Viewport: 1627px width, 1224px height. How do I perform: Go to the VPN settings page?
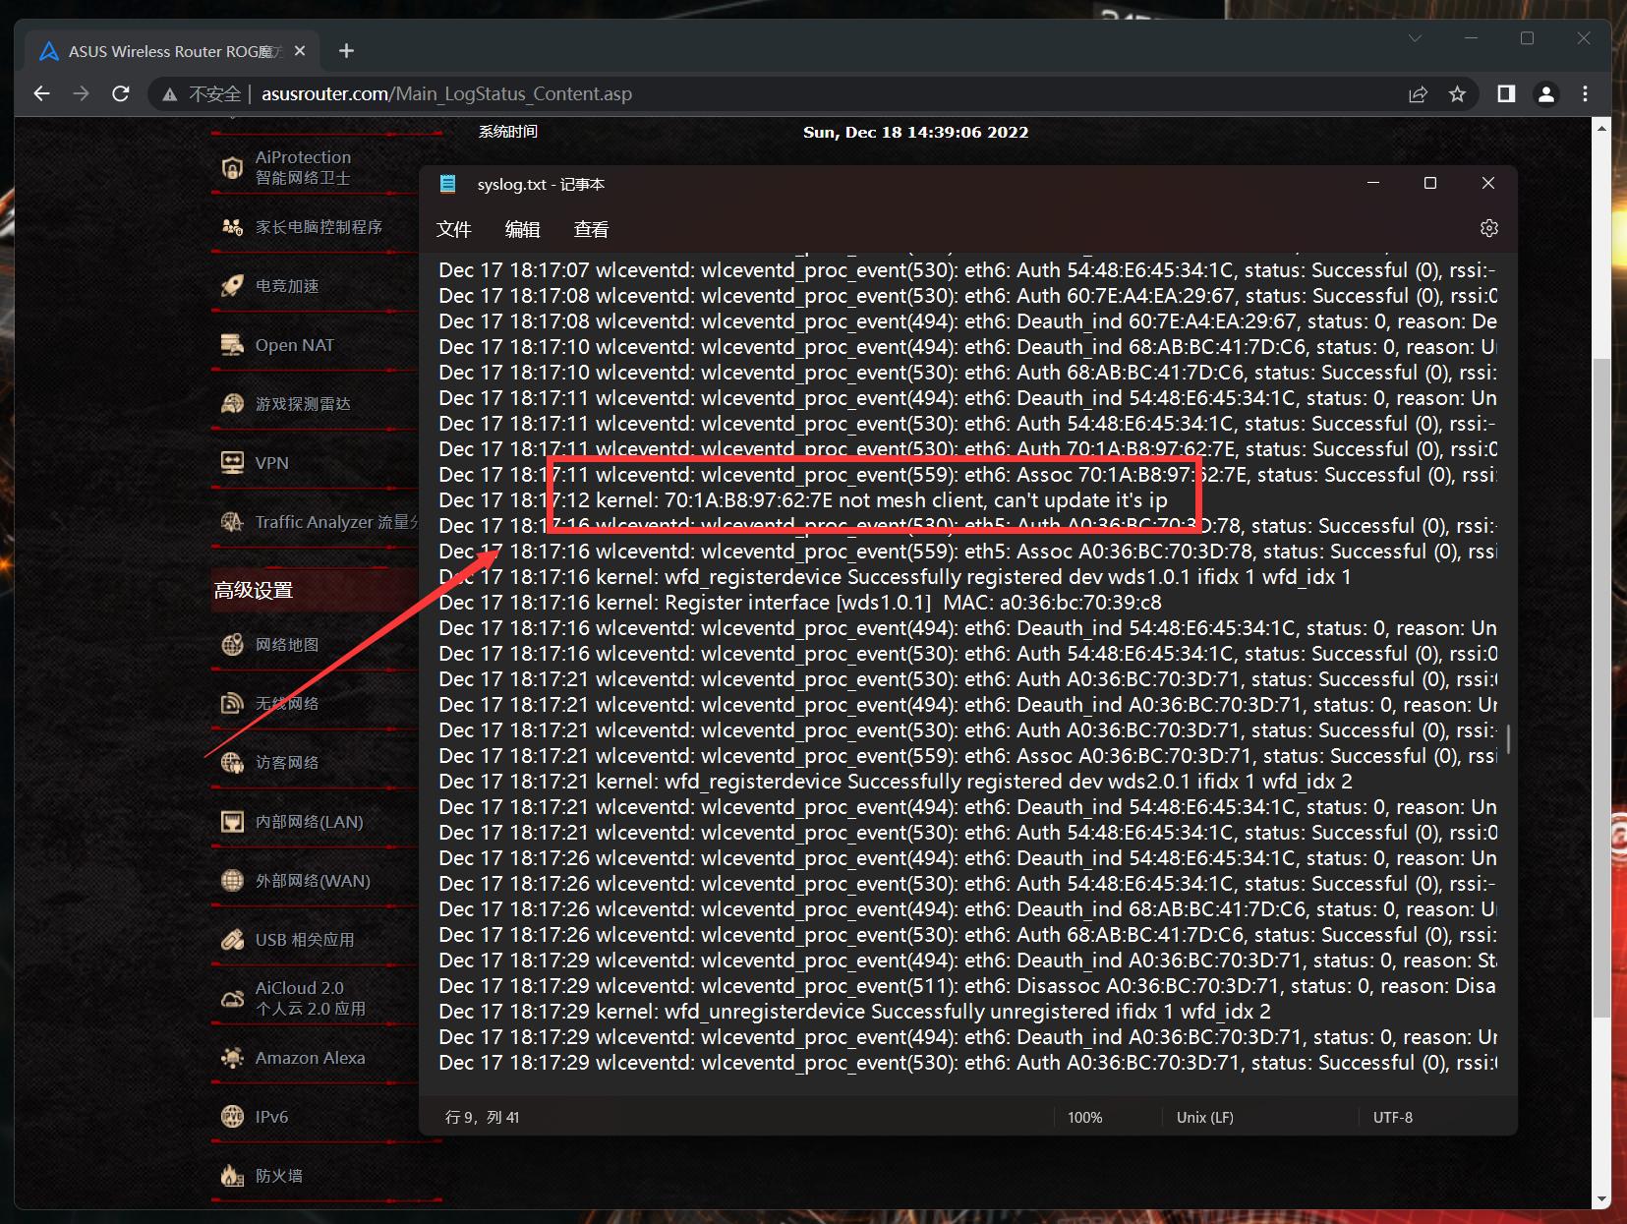click(x=272, y=463)
